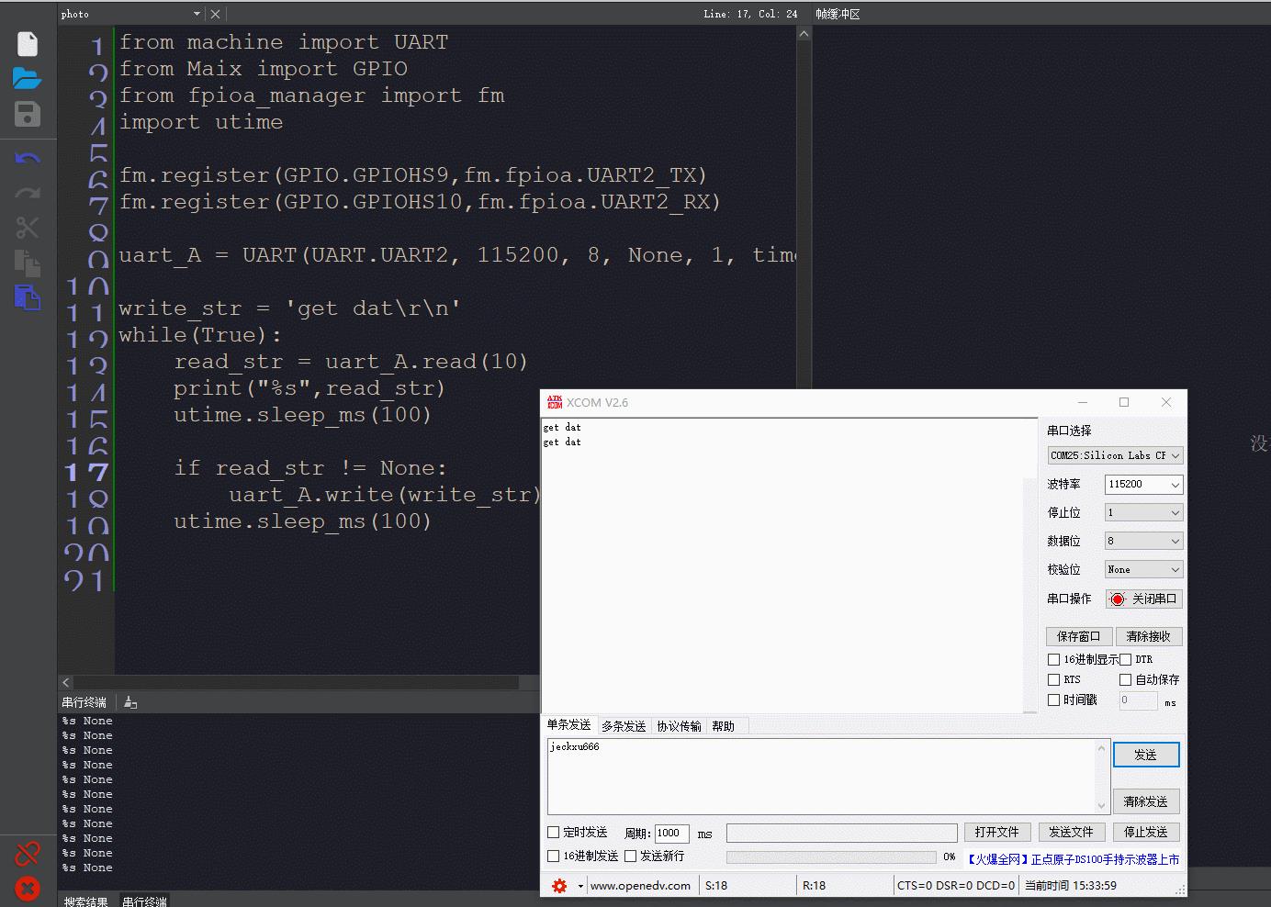Click the 保存窗口 save window button
The width and height of the screenshot is (1271, 907).
click(x=1079, y=636)
